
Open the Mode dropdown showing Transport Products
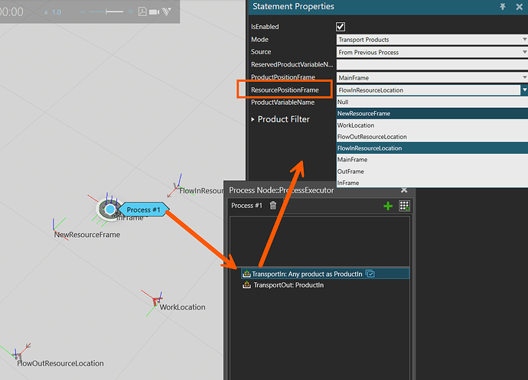tap(432, 40)
